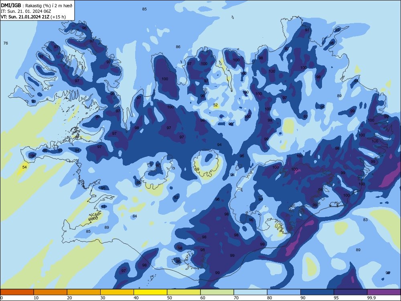
Task: Click the humidity value 76 on the map
Action: click(x=6, y=43)
